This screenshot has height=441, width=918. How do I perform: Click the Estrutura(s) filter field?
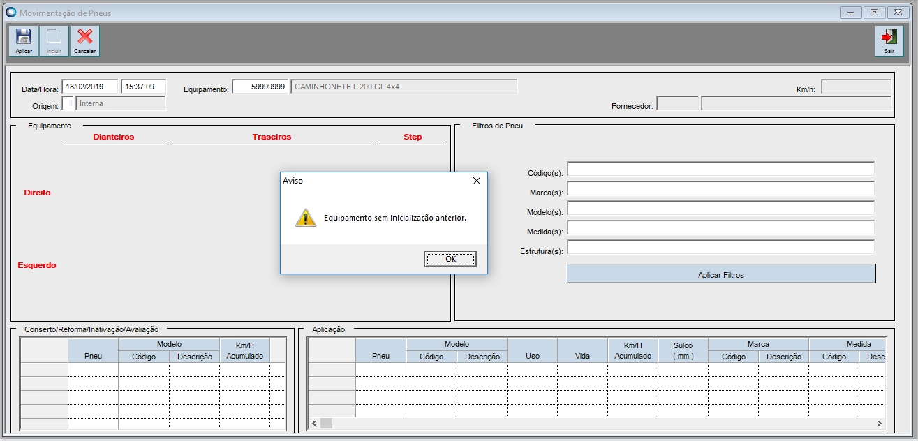click(x=721, y=247)
